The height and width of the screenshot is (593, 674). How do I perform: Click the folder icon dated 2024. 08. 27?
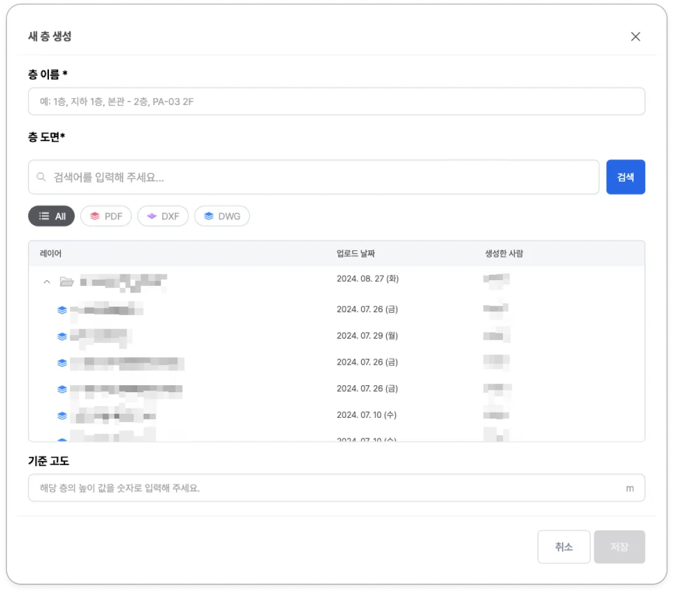coord(67,282)
